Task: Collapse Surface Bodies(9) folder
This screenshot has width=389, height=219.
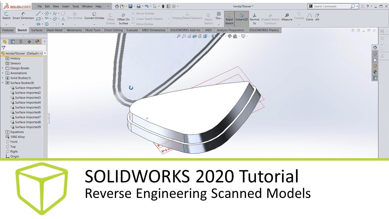Action: click(3, 83)
